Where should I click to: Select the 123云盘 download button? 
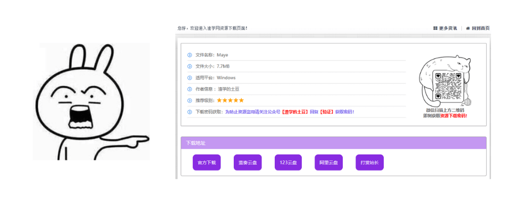pos(288,162)
